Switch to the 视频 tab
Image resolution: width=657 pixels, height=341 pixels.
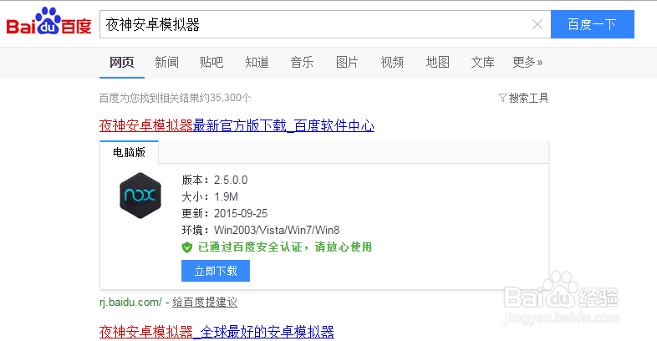(x=392, y=63)
